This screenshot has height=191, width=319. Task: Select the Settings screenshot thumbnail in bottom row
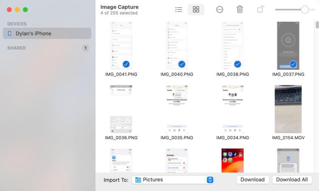tap(177, 160)
